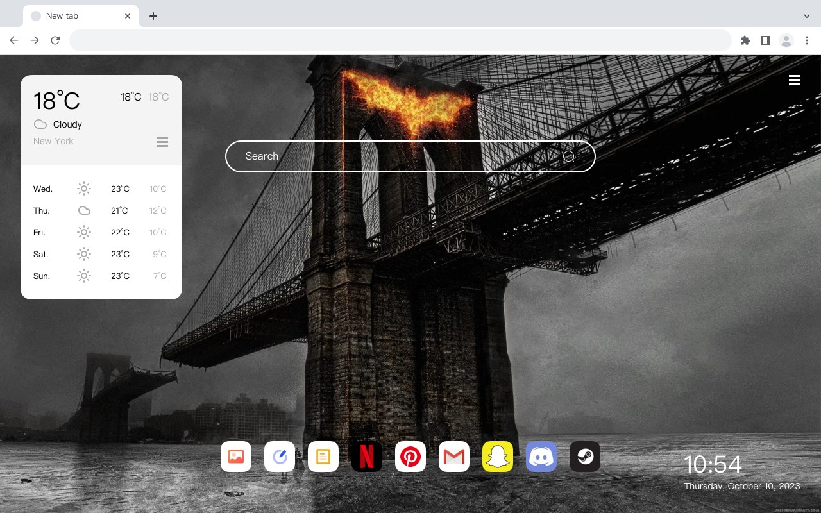Viewport: 821px width, 513px height.
Task: Click the sun icon in Sun. forecast
Action: click(84, 276)
